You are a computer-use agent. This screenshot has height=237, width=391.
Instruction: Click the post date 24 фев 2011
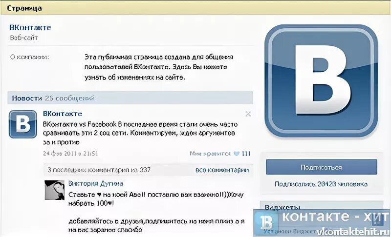[x=70, y=154]
